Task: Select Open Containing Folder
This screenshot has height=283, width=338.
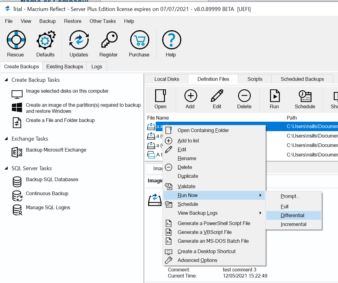Action: (x=214, y=130)
